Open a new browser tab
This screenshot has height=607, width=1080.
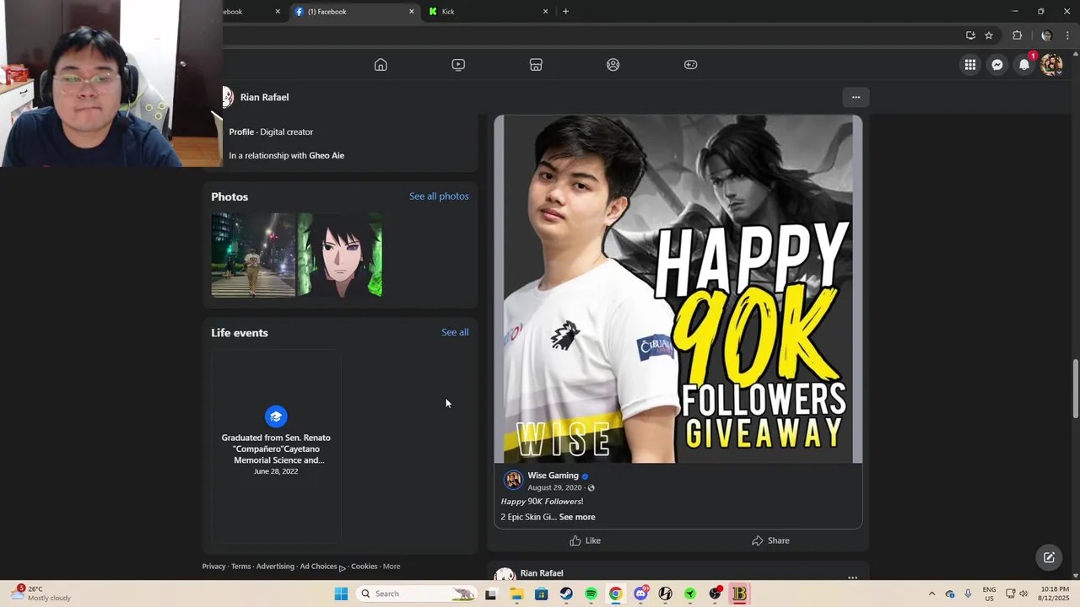565,12
